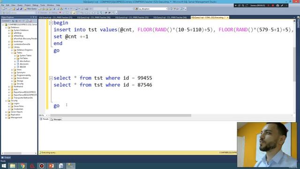Open the editor zoom percentage dropdown

pyautogui.click(x=47, y=115)
